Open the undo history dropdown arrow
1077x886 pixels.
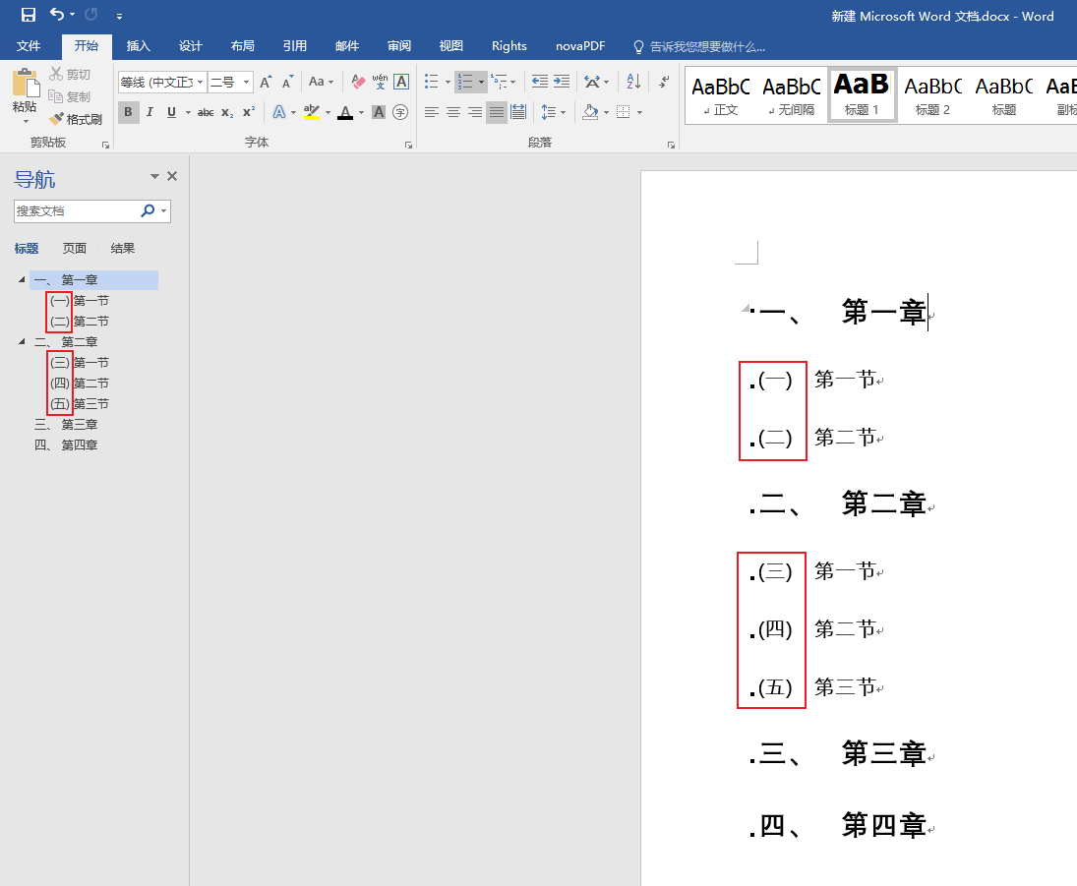click(73, 15)
